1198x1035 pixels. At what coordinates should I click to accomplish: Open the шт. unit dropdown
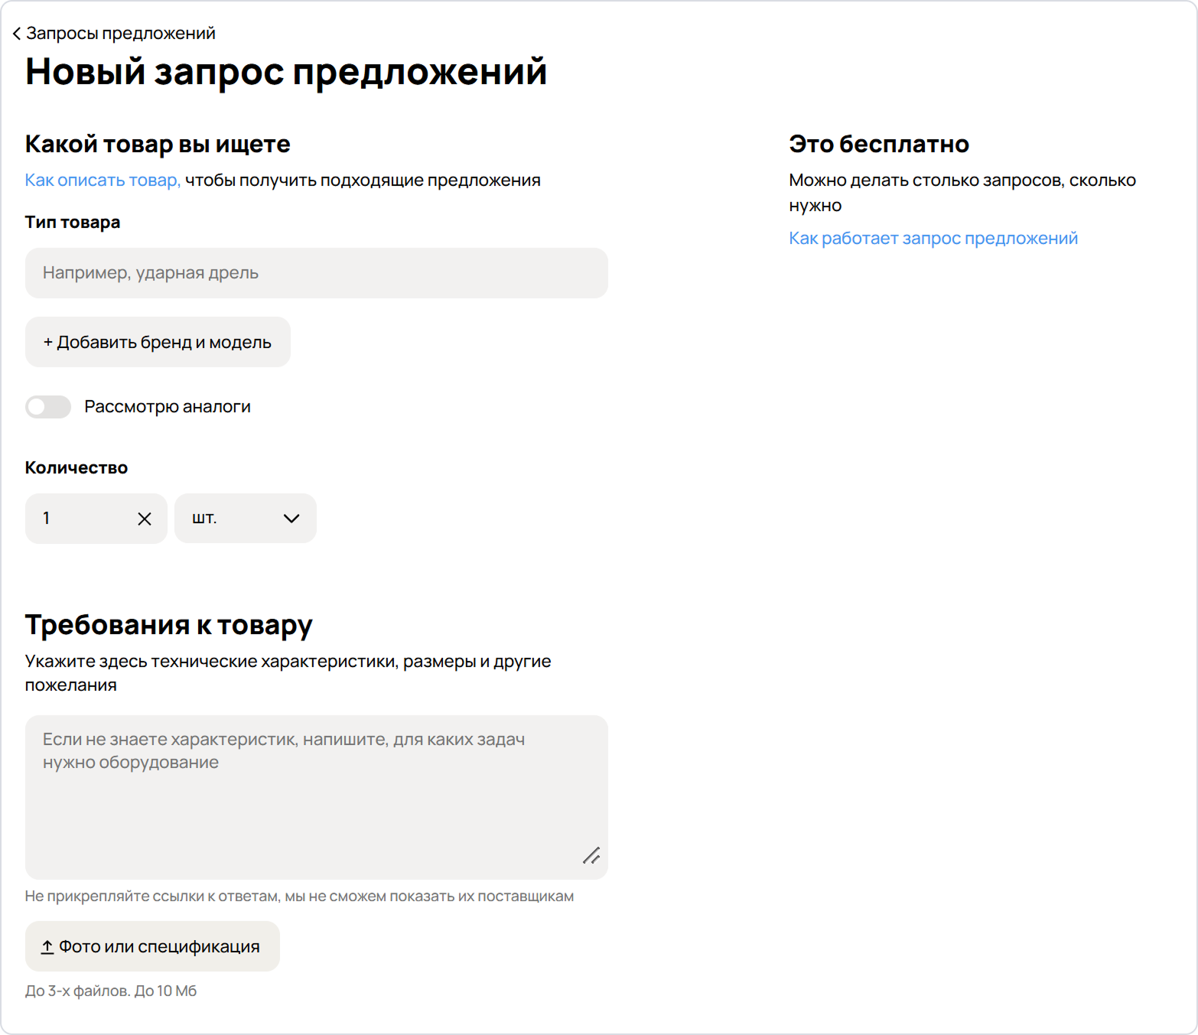245,519
